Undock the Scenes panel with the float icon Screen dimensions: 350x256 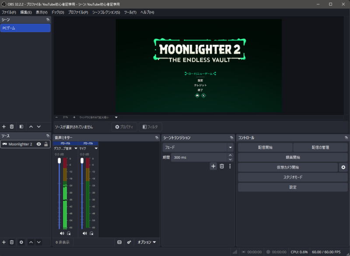(48, 20)
